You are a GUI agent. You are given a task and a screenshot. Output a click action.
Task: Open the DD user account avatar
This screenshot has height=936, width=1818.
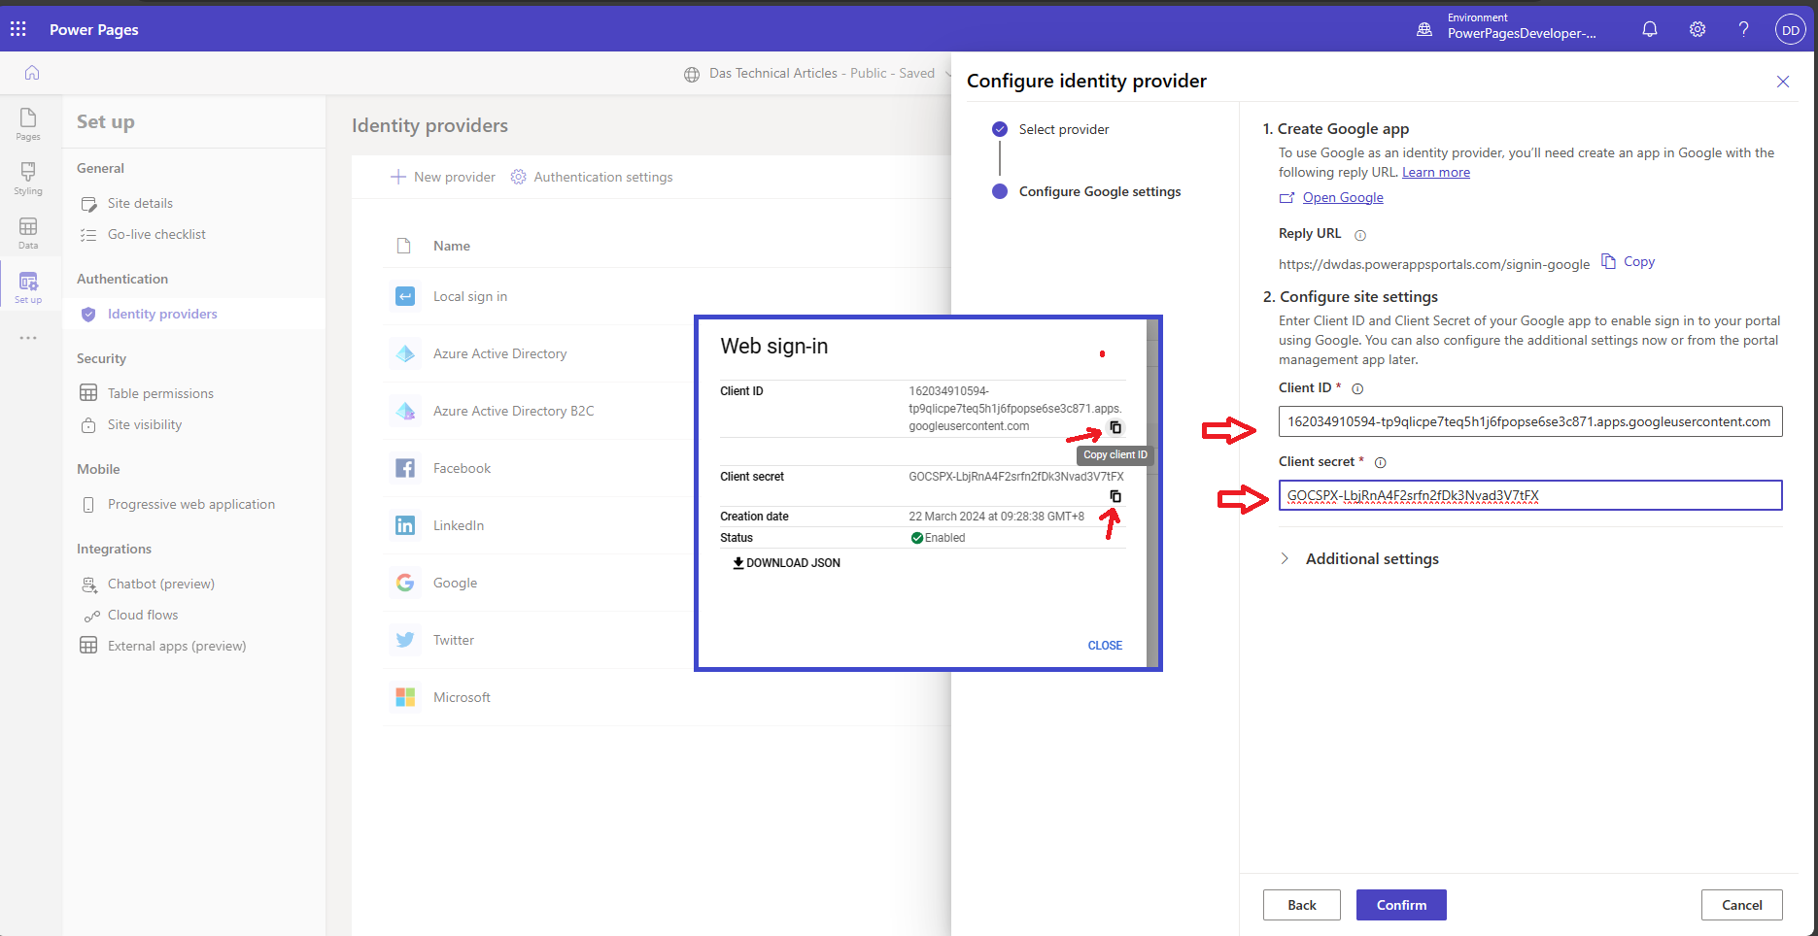1790,30
